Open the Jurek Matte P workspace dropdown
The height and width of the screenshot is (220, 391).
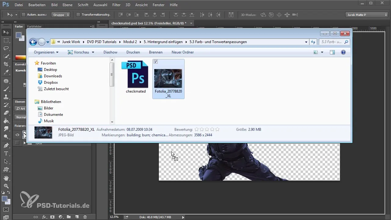tap(367, 15)
